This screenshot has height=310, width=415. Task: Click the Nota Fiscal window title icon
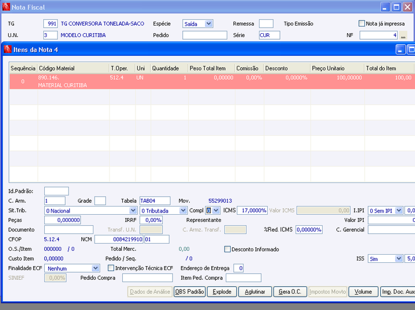tap(6, 7)
